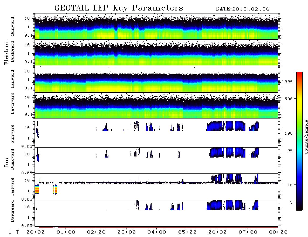Click the Electron Tailward panel label
Image resolution: width=308 pixels, height=237 pixels.
click(x=12, y=79)
